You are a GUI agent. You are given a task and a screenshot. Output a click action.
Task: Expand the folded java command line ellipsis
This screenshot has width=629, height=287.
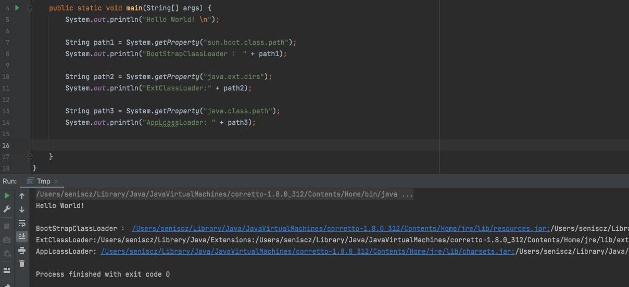point(408,194)
